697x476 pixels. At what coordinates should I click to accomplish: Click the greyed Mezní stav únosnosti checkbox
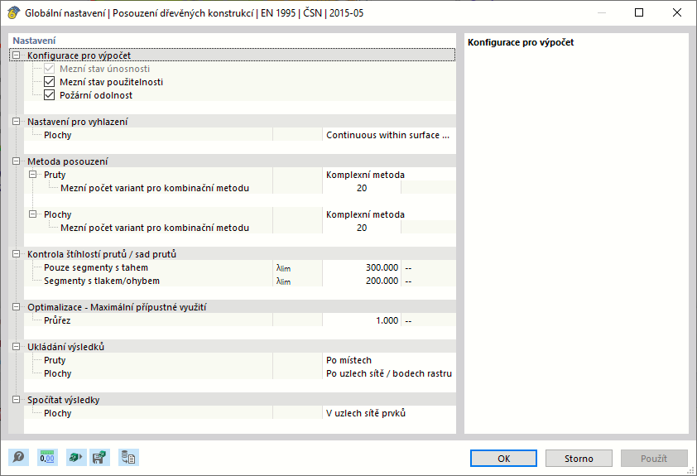(49, 69)
